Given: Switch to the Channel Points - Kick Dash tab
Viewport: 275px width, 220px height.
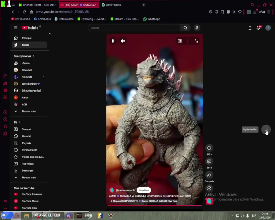Looking at the screenshot, I should [38, 5].
